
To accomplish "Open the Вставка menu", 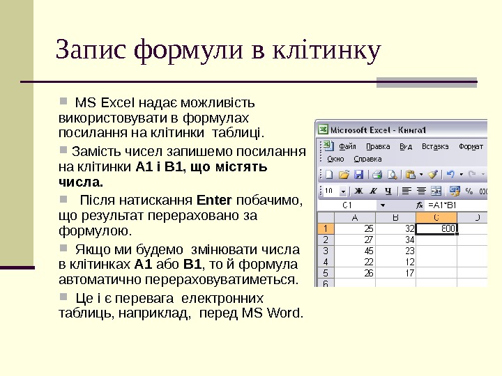I will coord(435,146).
